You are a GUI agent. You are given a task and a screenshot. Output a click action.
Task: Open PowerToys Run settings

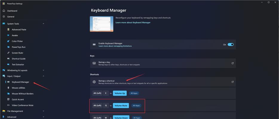coord(19,47)
